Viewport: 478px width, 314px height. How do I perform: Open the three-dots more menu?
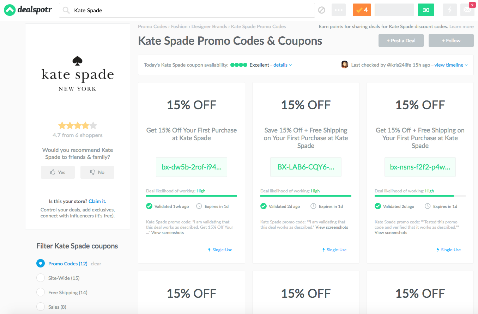point(339,10)
